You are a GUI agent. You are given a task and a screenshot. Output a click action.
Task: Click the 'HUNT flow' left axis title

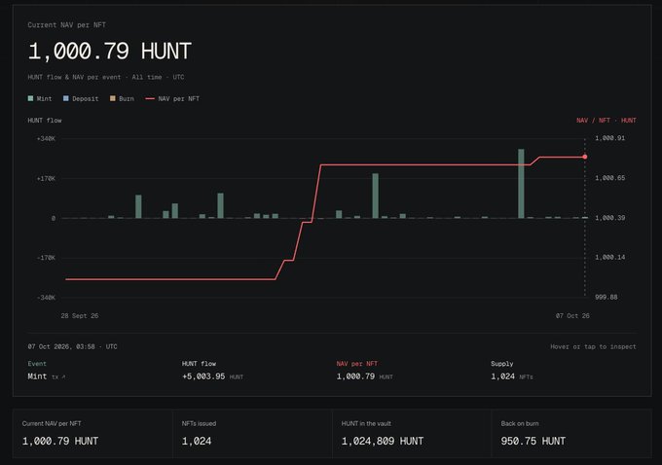(45, 121)
